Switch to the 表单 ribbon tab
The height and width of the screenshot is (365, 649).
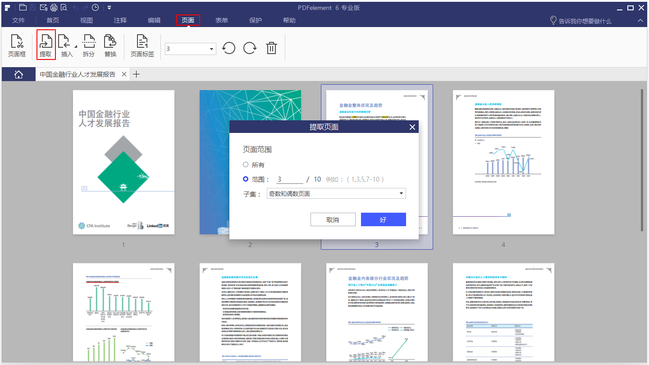222,20
